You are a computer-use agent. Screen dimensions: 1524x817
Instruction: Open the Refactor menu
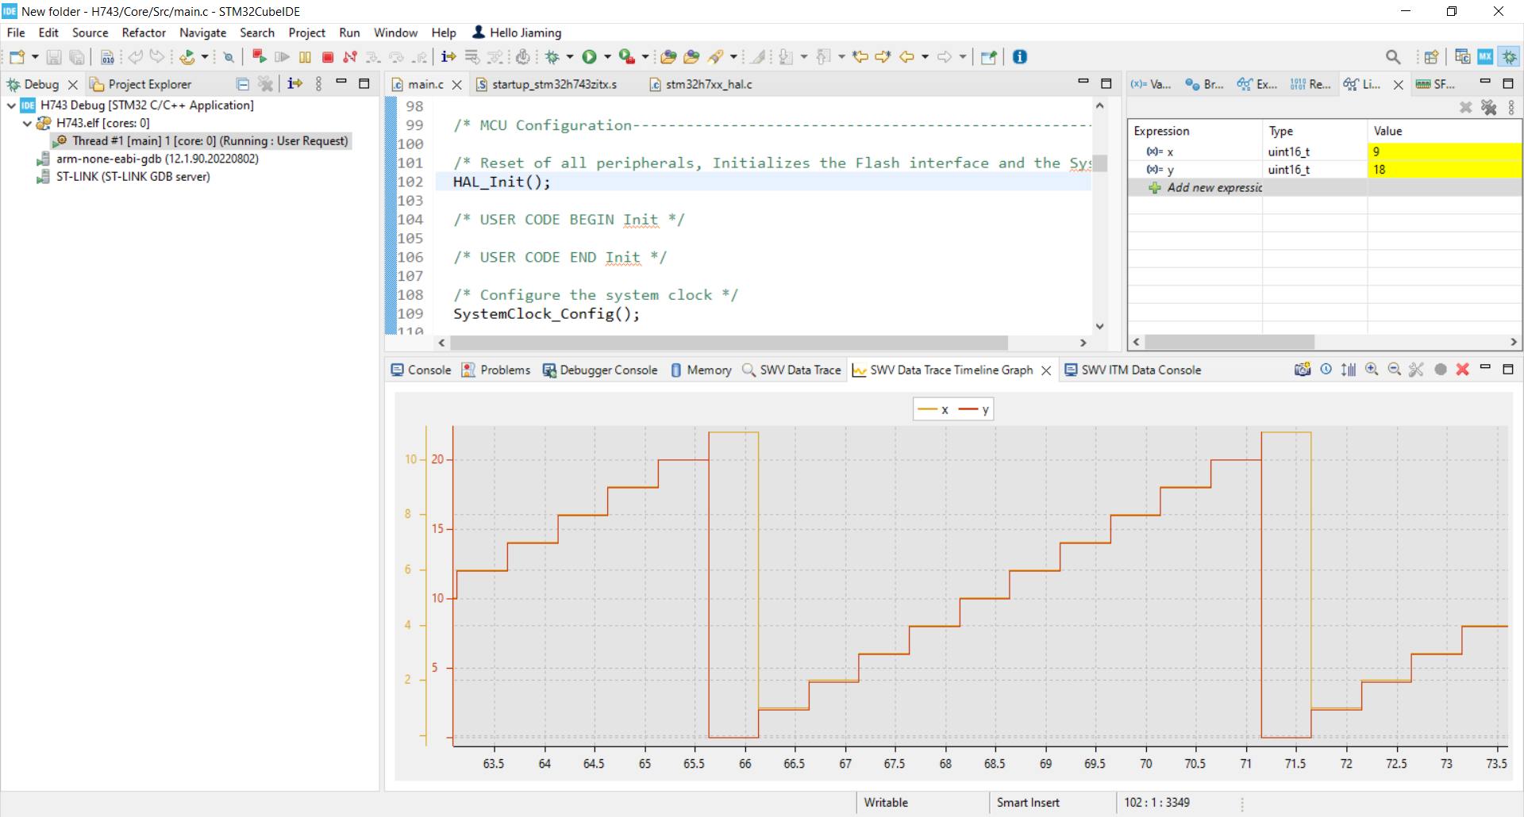click(x=143, y=33)
